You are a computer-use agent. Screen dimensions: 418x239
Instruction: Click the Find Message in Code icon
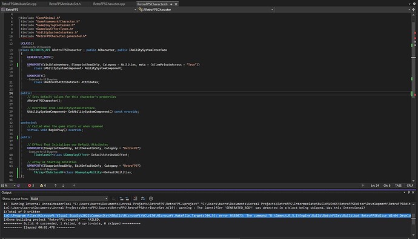point(113,198)
